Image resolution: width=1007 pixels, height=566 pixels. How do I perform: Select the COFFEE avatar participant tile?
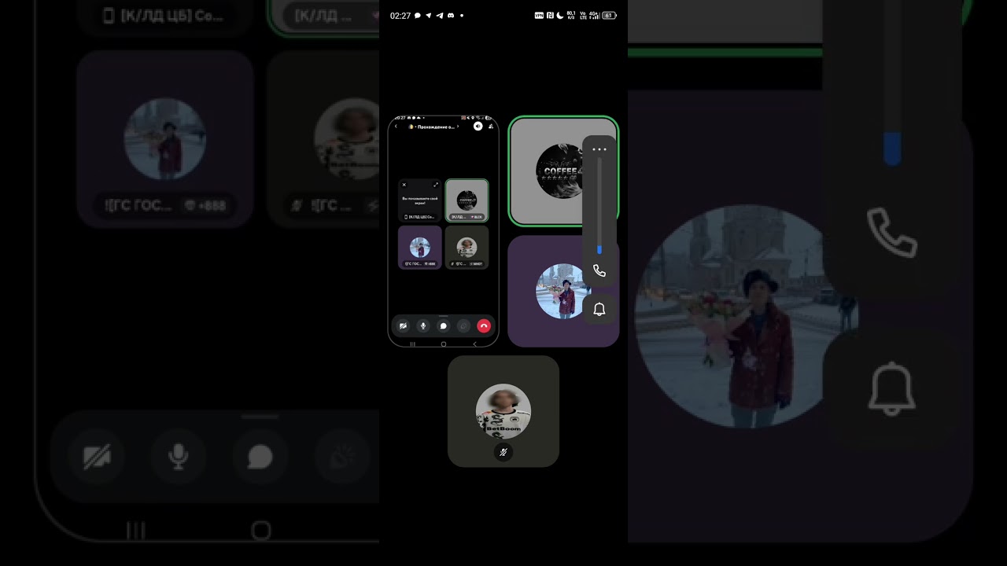(x=563, y=171)
